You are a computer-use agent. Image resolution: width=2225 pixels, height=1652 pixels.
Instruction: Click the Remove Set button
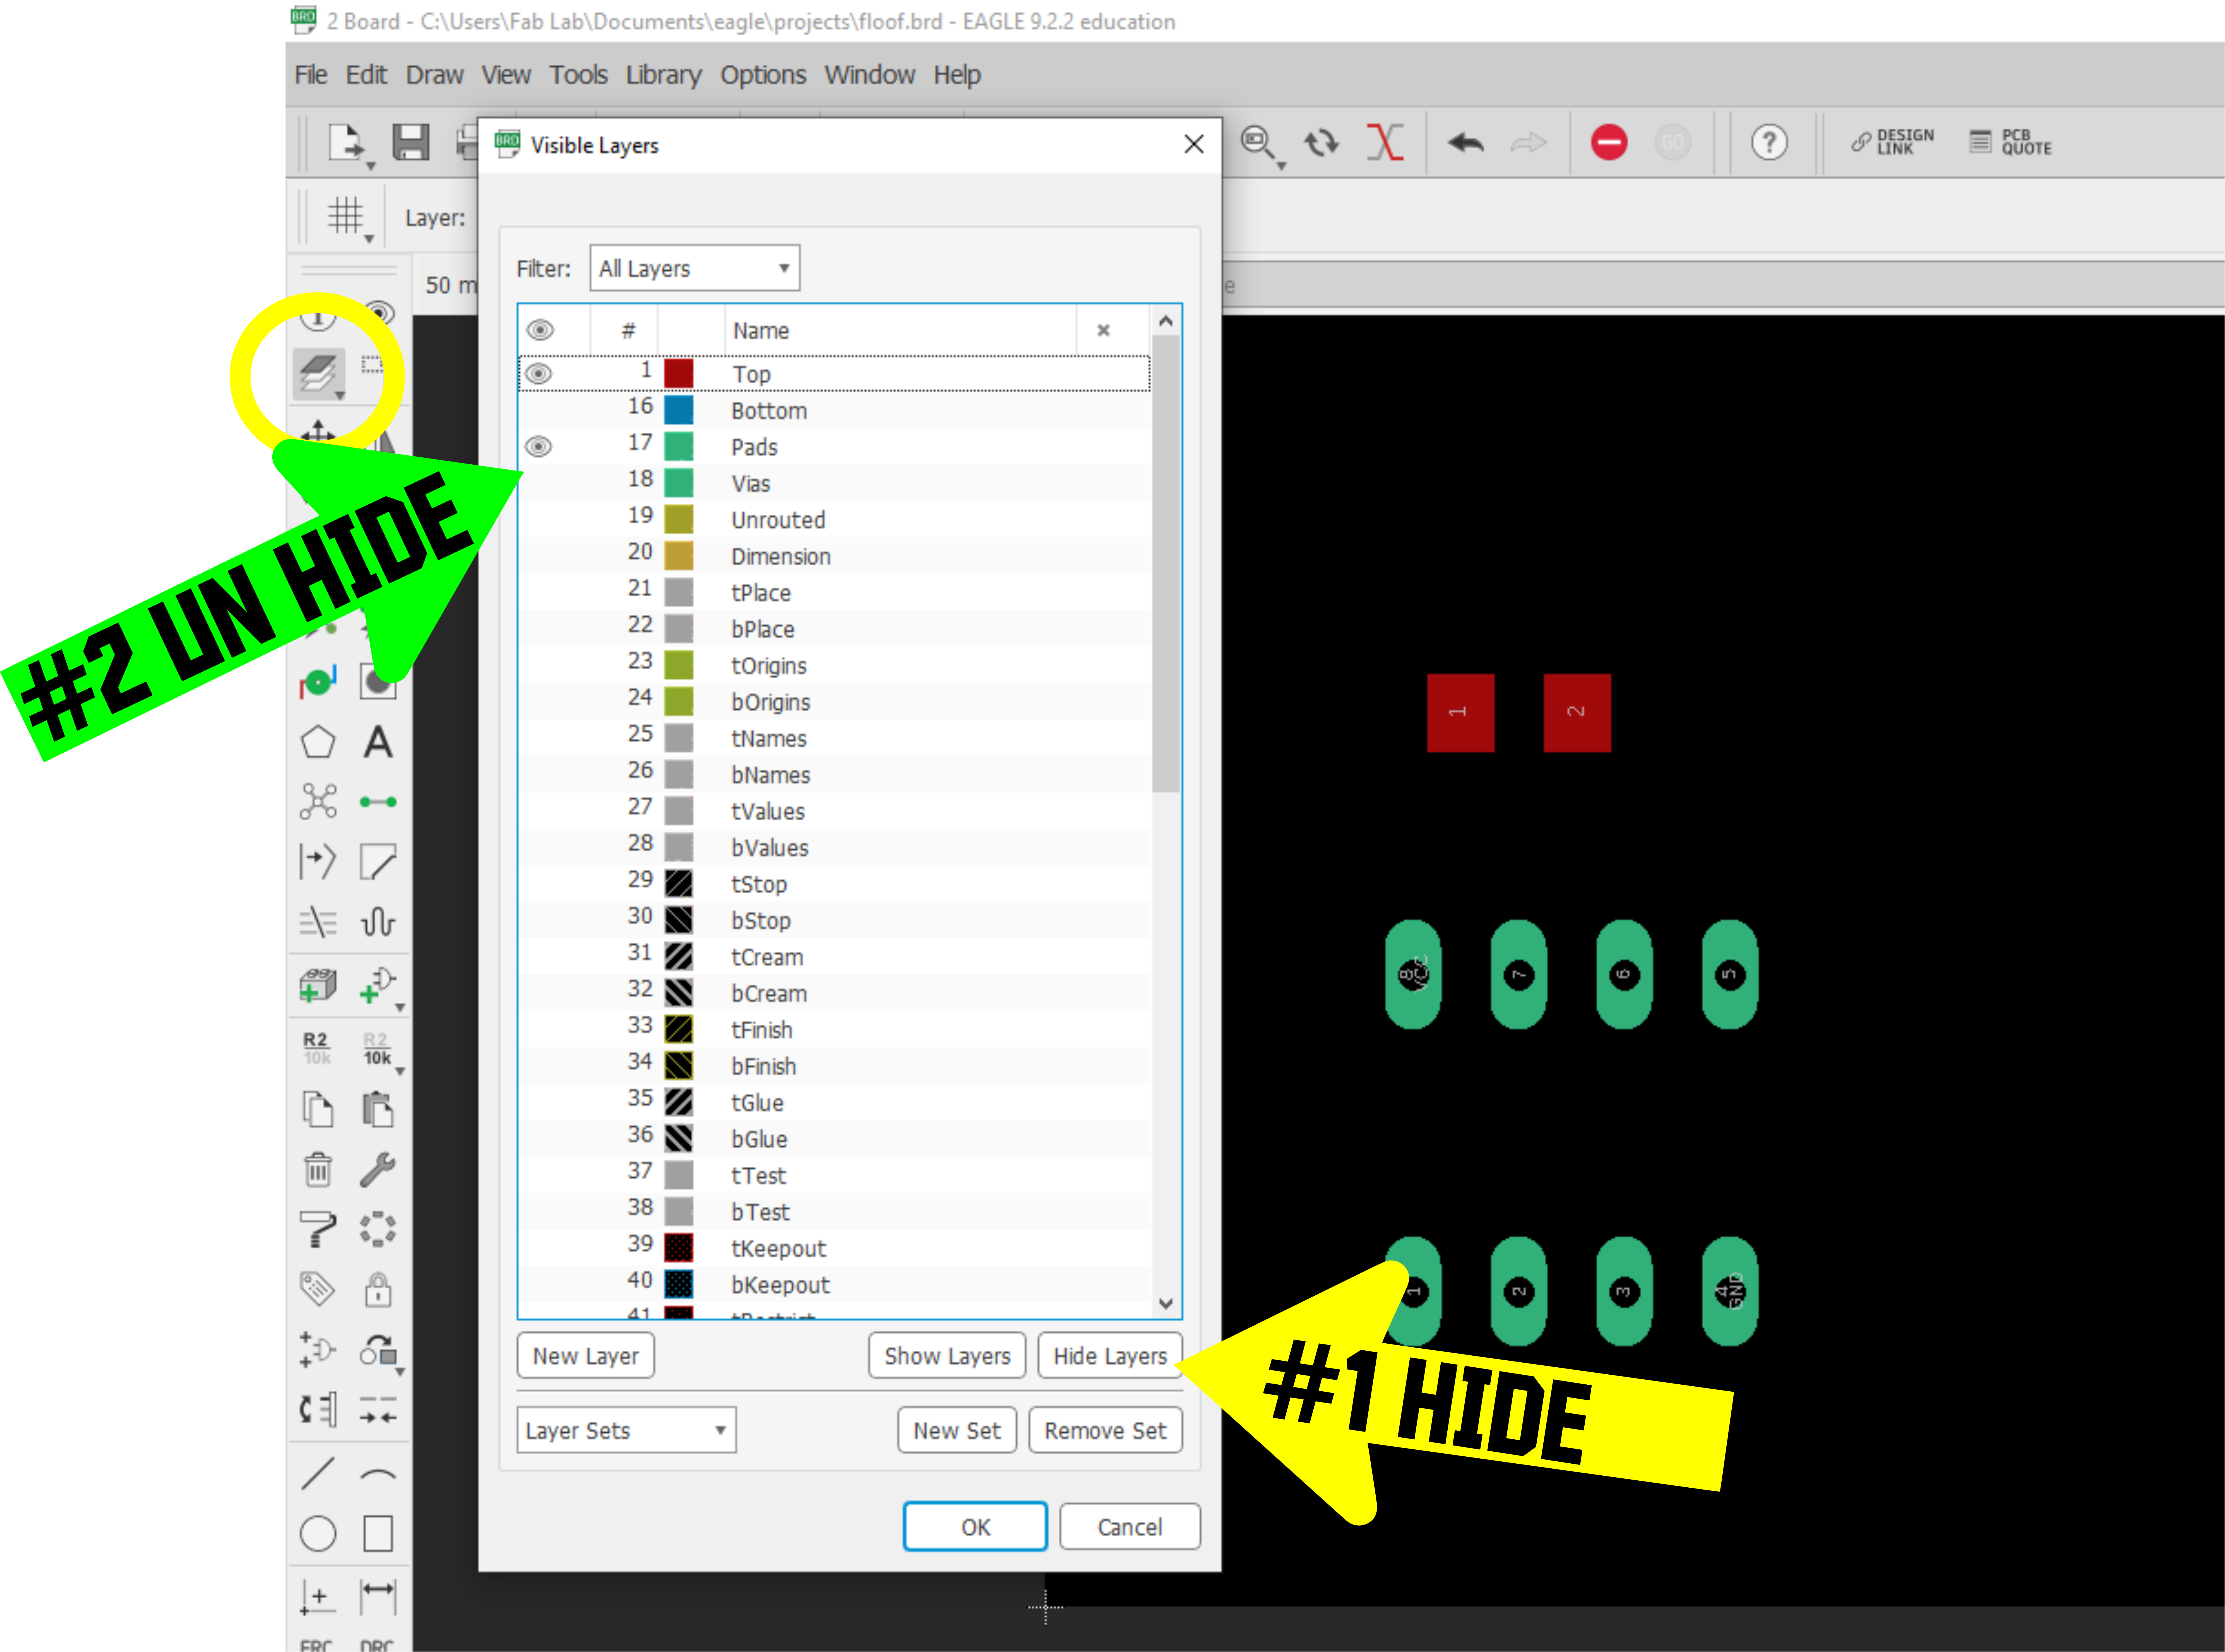click(x=1105, y=1430)
